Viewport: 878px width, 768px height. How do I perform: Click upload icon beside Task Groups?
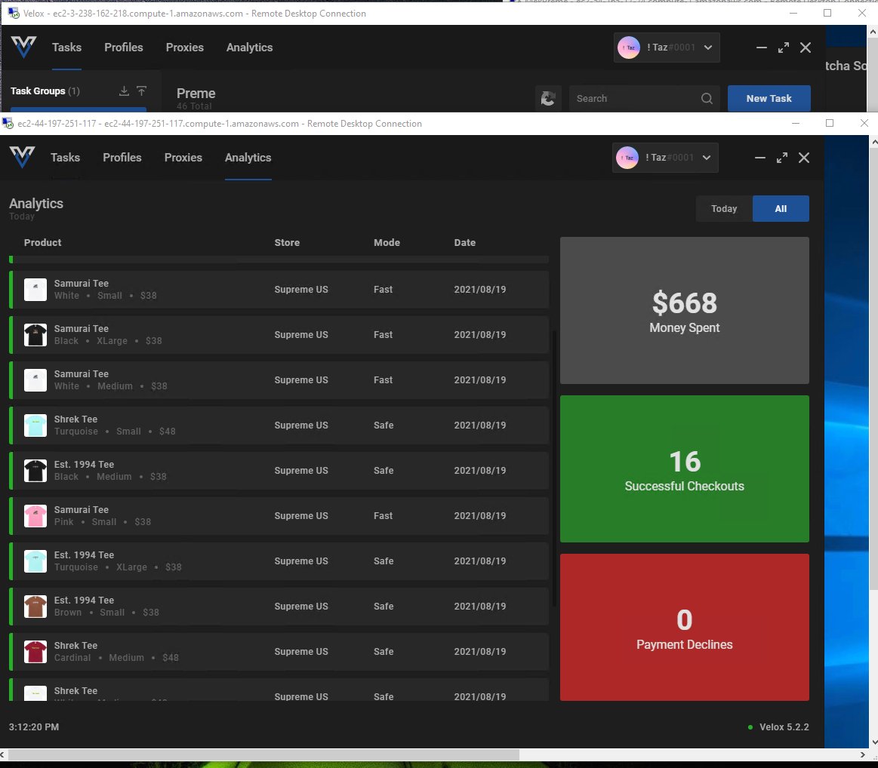tap(142, 91)
